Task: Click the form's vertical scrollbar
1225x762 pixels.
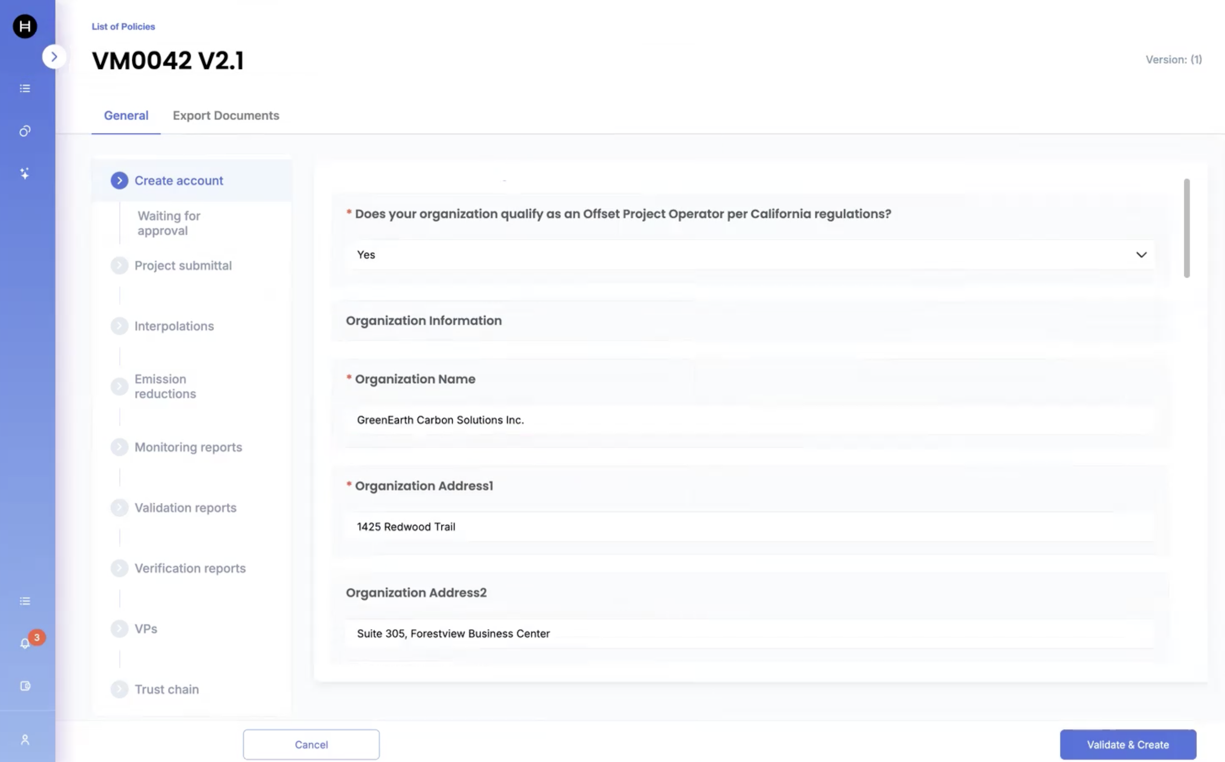Action: (1186, 228)
